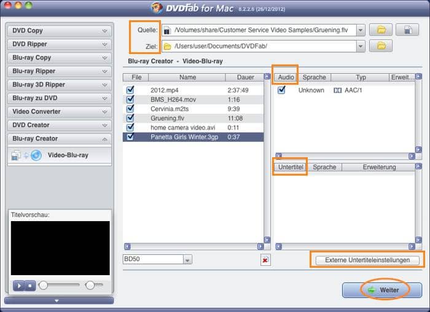
Task: Uncheck the 2012.mp4 file checkbox
Action: coord(130,90)
